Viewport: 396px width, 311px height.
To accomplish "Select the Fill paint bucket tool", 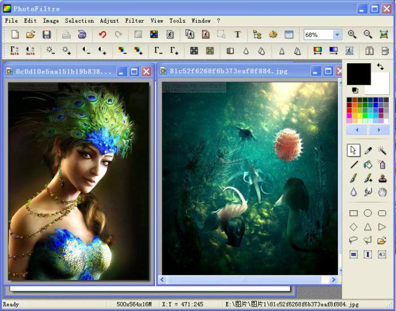I will coord(368,165).
